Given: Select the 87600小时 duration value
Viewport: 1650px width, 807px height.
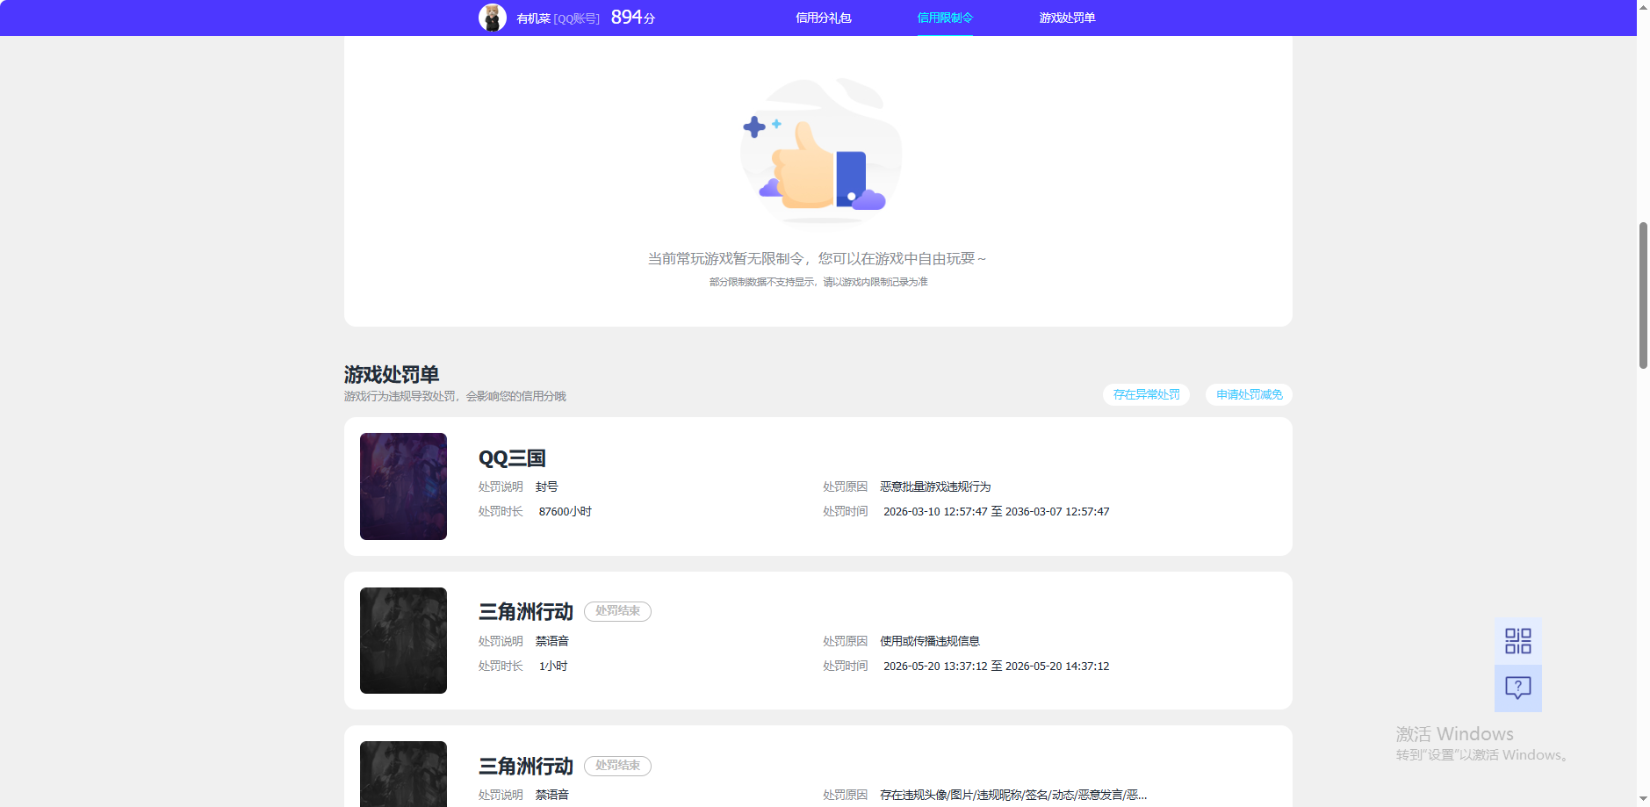Looking at the screenshot, I should coord(565,512).
